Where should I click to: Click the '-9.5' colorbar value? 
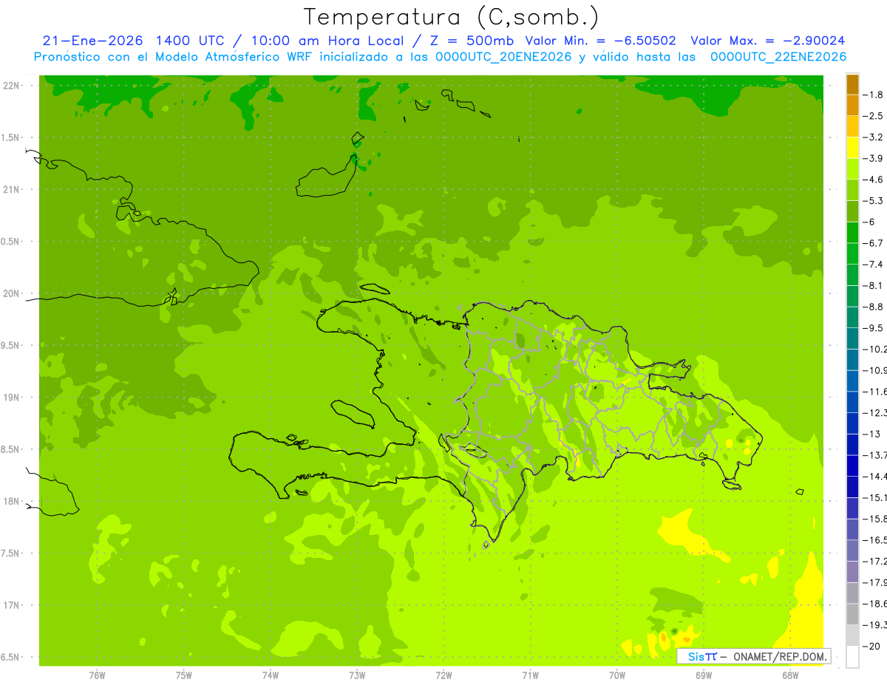[873, 328]
